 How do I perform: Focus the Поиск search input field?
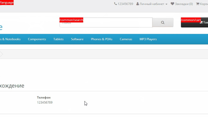(106, 23)
